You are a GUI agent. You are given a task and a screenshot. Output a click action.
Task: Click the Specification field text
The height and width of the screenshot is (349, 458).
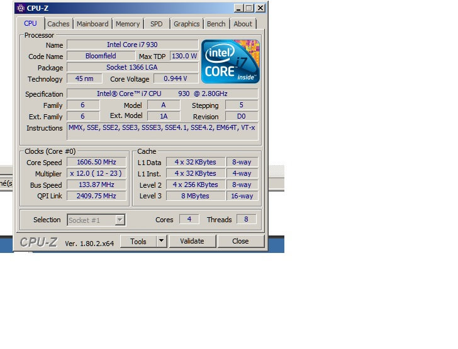[162, 94]
